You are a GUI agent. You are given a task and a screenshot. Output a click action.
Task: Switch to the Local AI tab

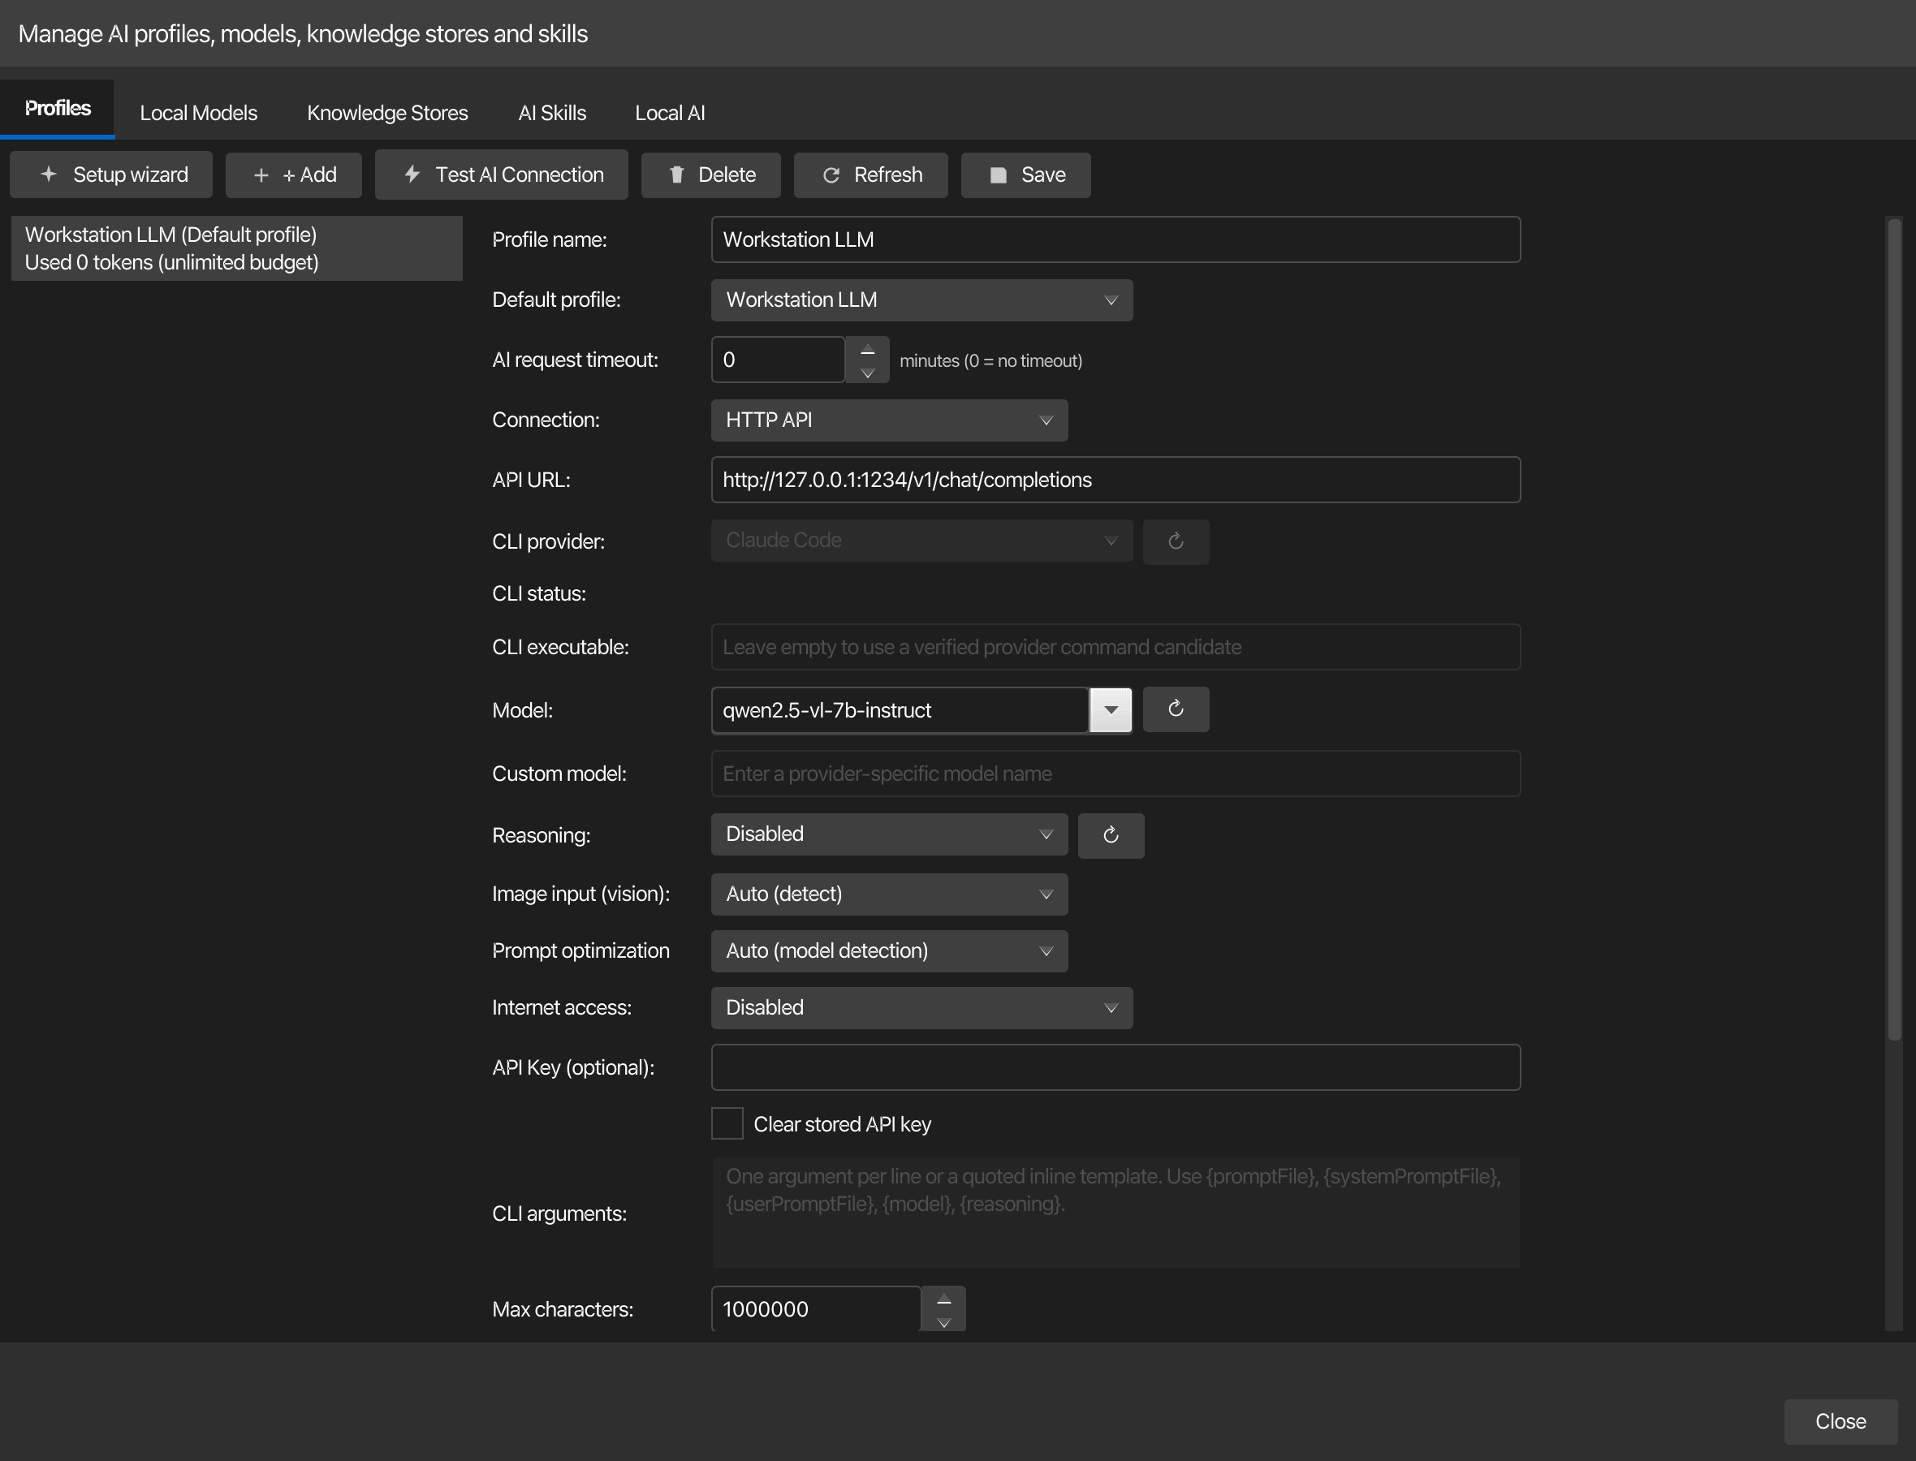(x=670, y=113)
